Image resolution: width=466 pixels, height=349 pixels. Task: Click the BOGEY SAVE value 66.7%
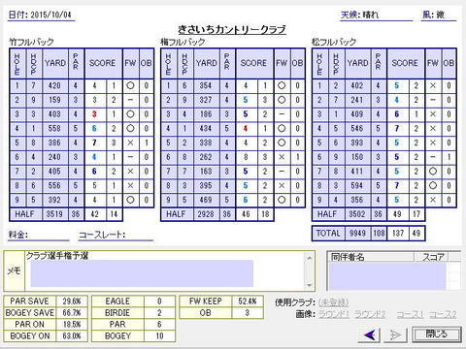coord(72,313)
